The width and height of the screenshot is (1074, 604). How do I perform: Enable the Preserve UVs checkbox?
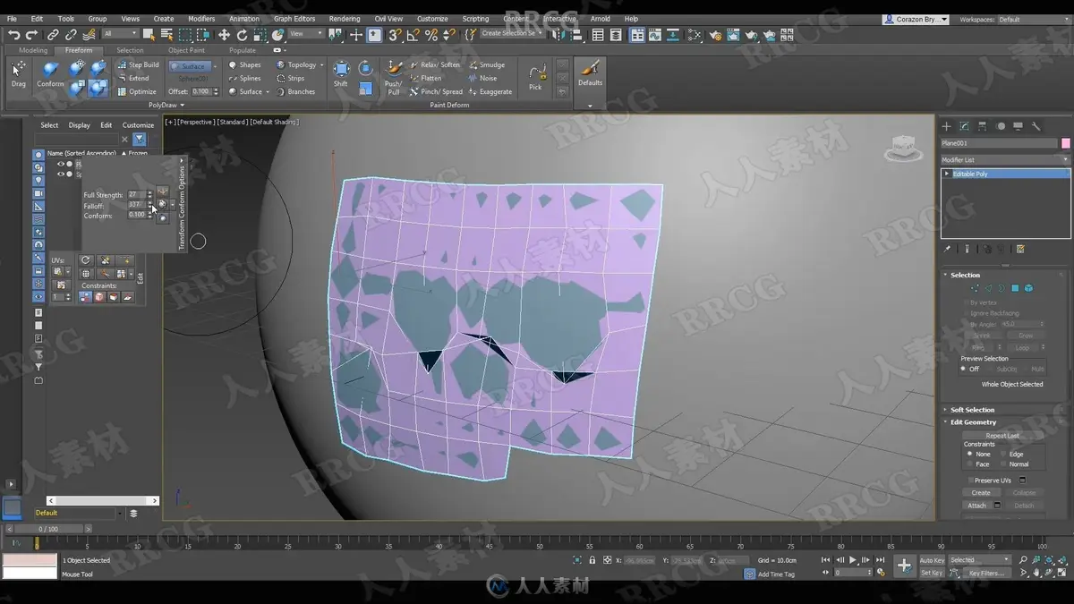[x=969, y=481]
